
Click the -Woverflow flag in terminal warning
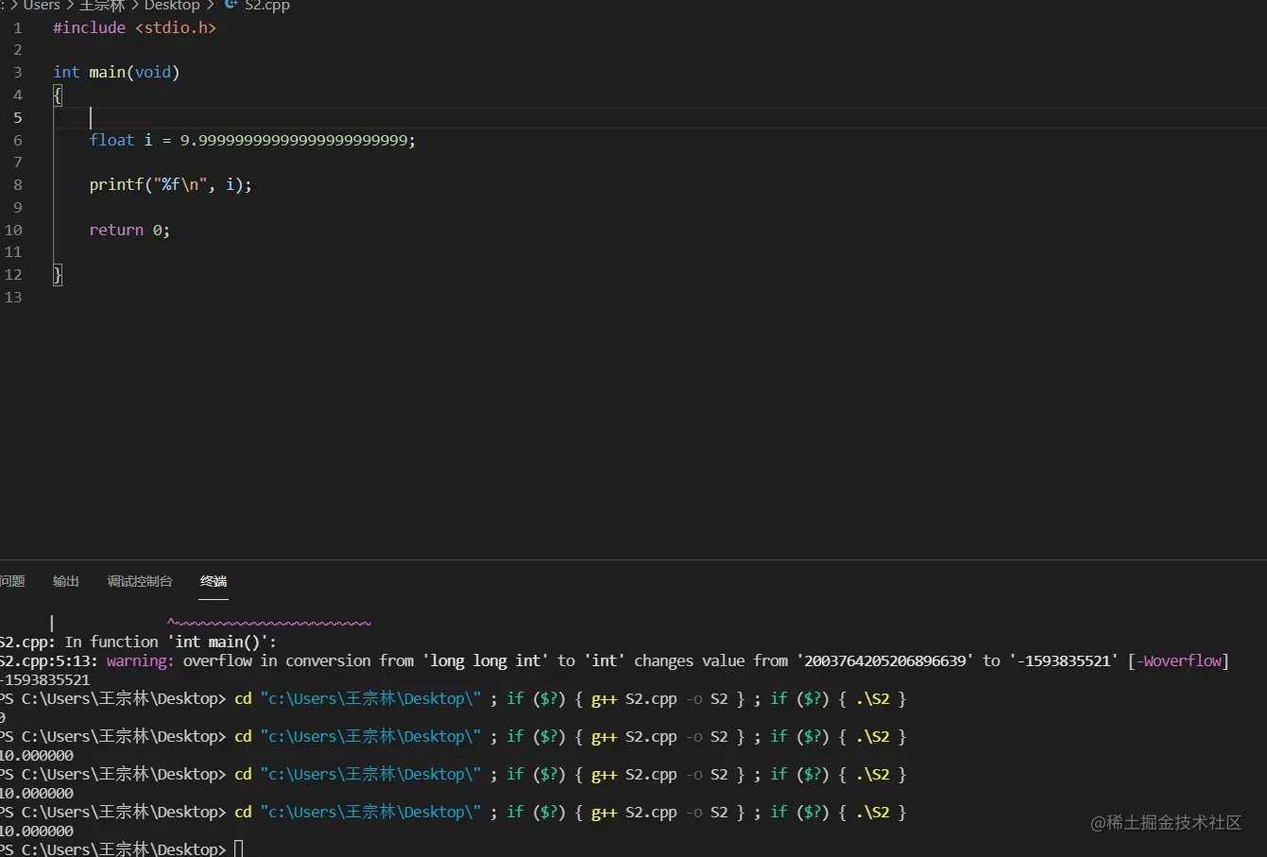[1179, 661]
